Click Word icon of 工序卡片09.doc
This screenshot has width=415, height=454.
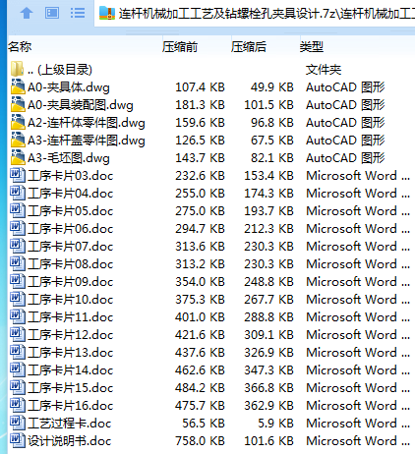click(x=18, y=281)
